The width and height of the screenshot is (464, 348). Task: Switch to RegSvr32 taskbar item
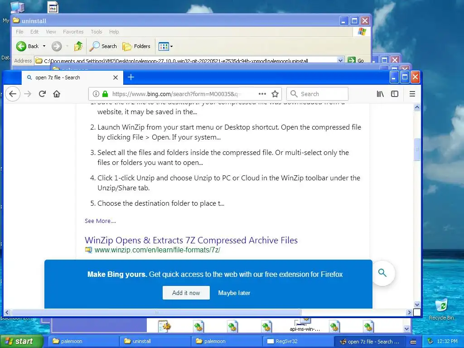click(x=297, y=341)
